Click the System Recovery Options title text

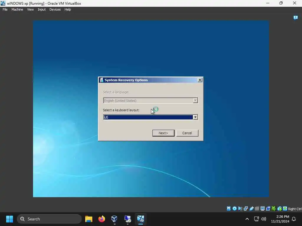click(126, 80)
